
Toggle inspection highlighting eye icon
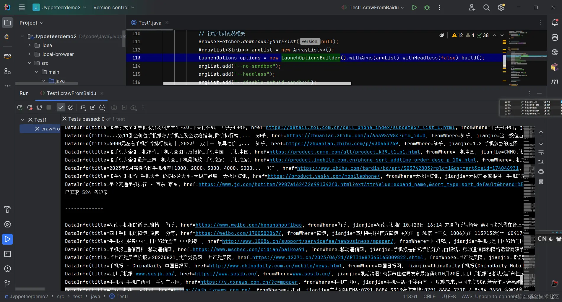[442, 35]
